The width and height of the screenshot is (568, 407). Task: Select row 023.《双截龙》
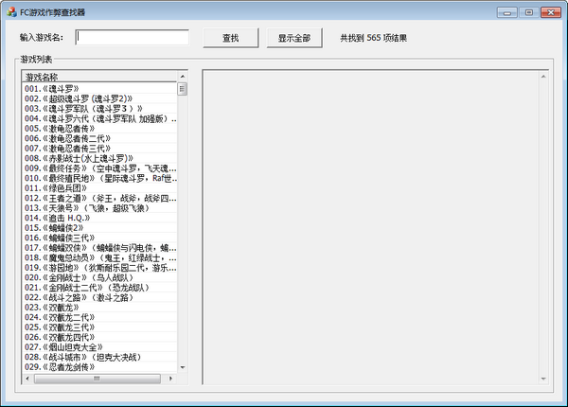[99, 308]
